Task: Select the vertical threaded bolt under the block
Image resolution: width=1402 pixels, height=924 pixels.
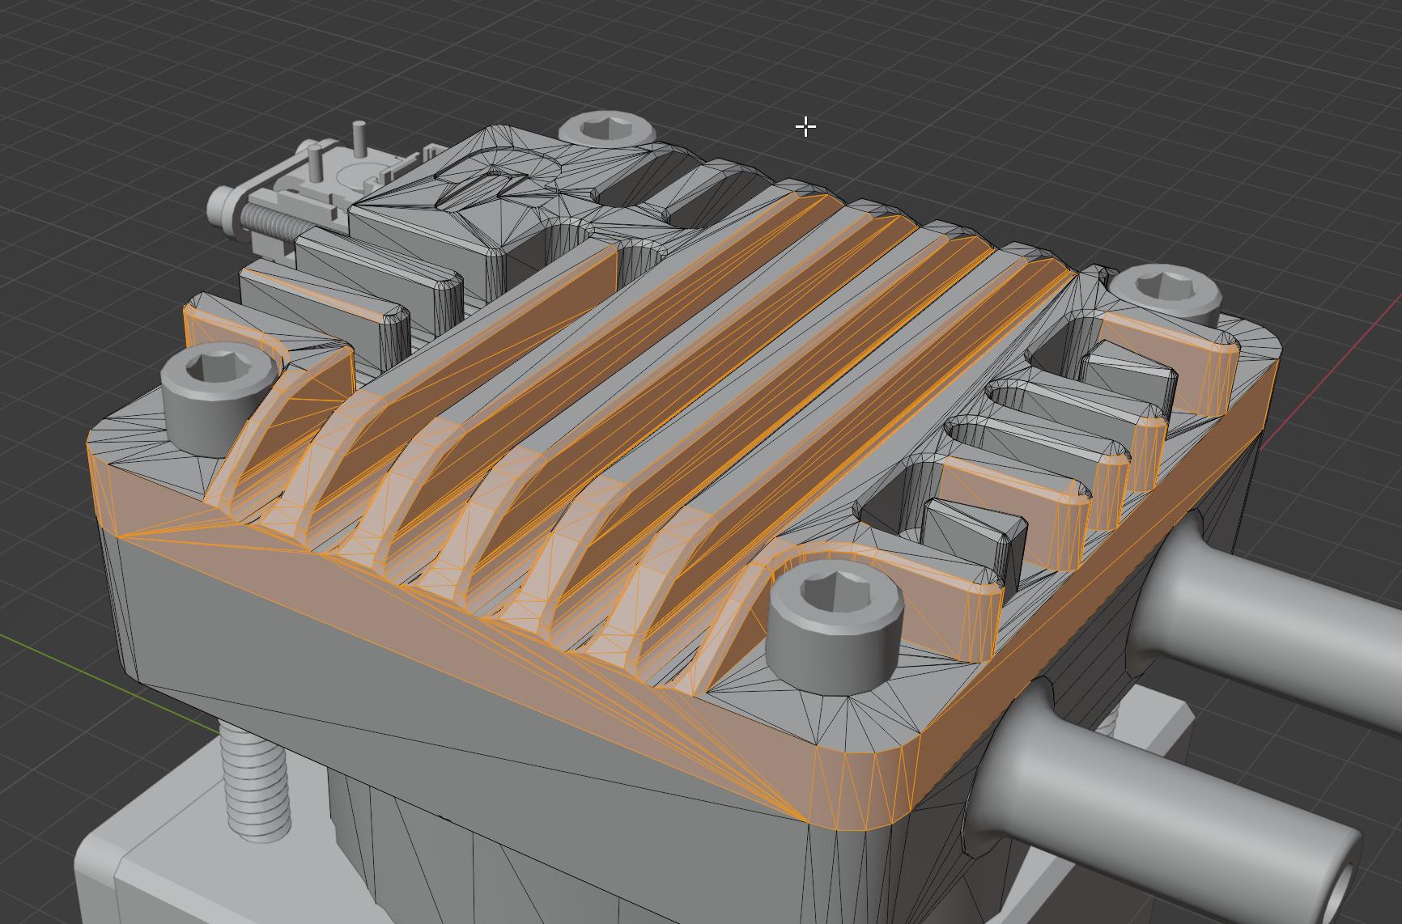Action: (x=255, y=783)
